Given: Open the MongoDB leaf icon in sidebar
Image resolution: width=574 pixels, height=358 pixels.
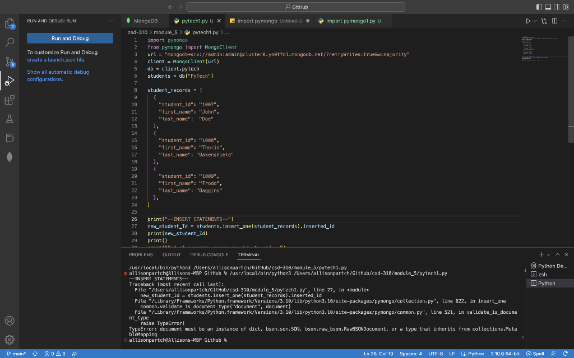Looking at the screenshot, I should (9, 157).
